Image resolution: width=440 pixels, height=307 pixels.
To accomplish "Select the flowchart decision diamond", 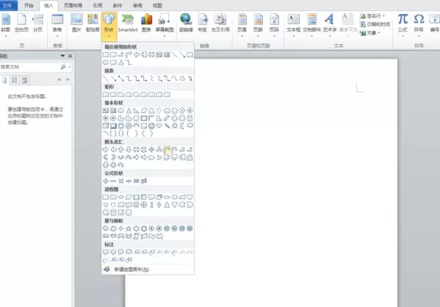I will tap(121, 198).
